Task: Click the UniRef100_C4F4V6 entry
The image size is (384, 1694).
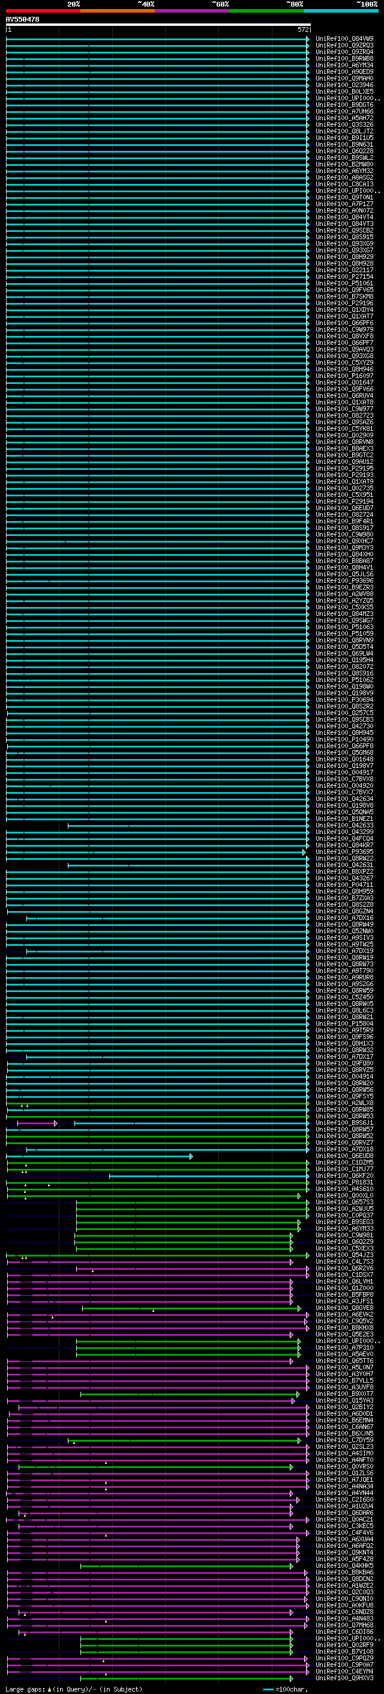Action: pyautogui.click(x=344, y=1532)
